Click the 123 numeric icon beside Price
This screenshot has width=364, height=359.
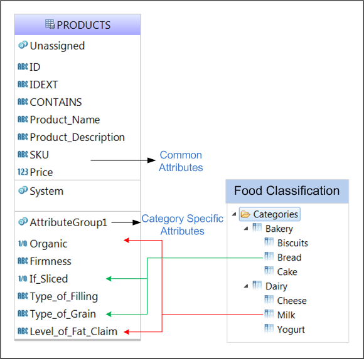pyautogui.click(x=23, y=172)
